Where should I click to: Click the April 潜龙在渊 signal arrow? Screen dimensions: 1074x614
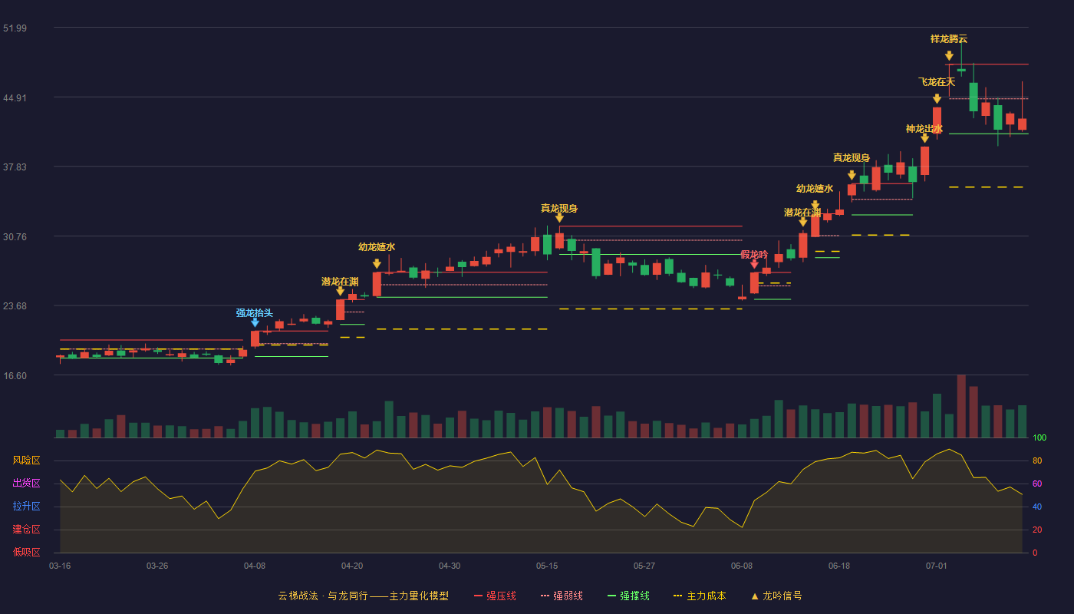(340, 291)
